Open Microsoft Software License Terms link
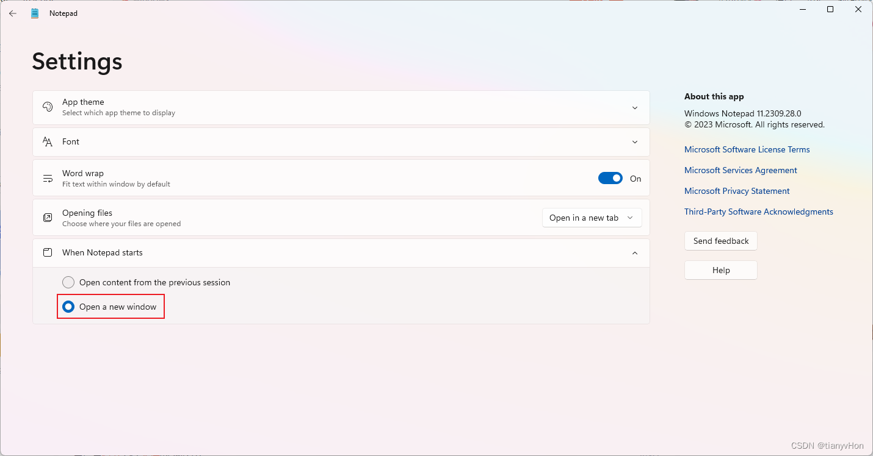 [x=747, y=149]
